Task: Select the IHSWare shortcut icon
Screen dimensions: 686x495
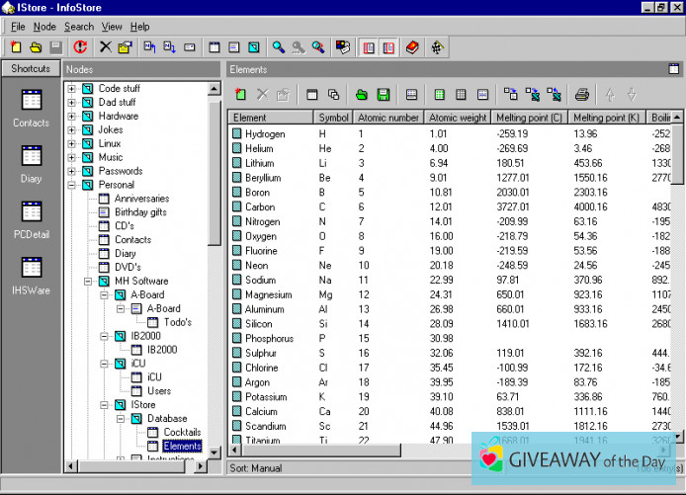Action: [31, 268]
